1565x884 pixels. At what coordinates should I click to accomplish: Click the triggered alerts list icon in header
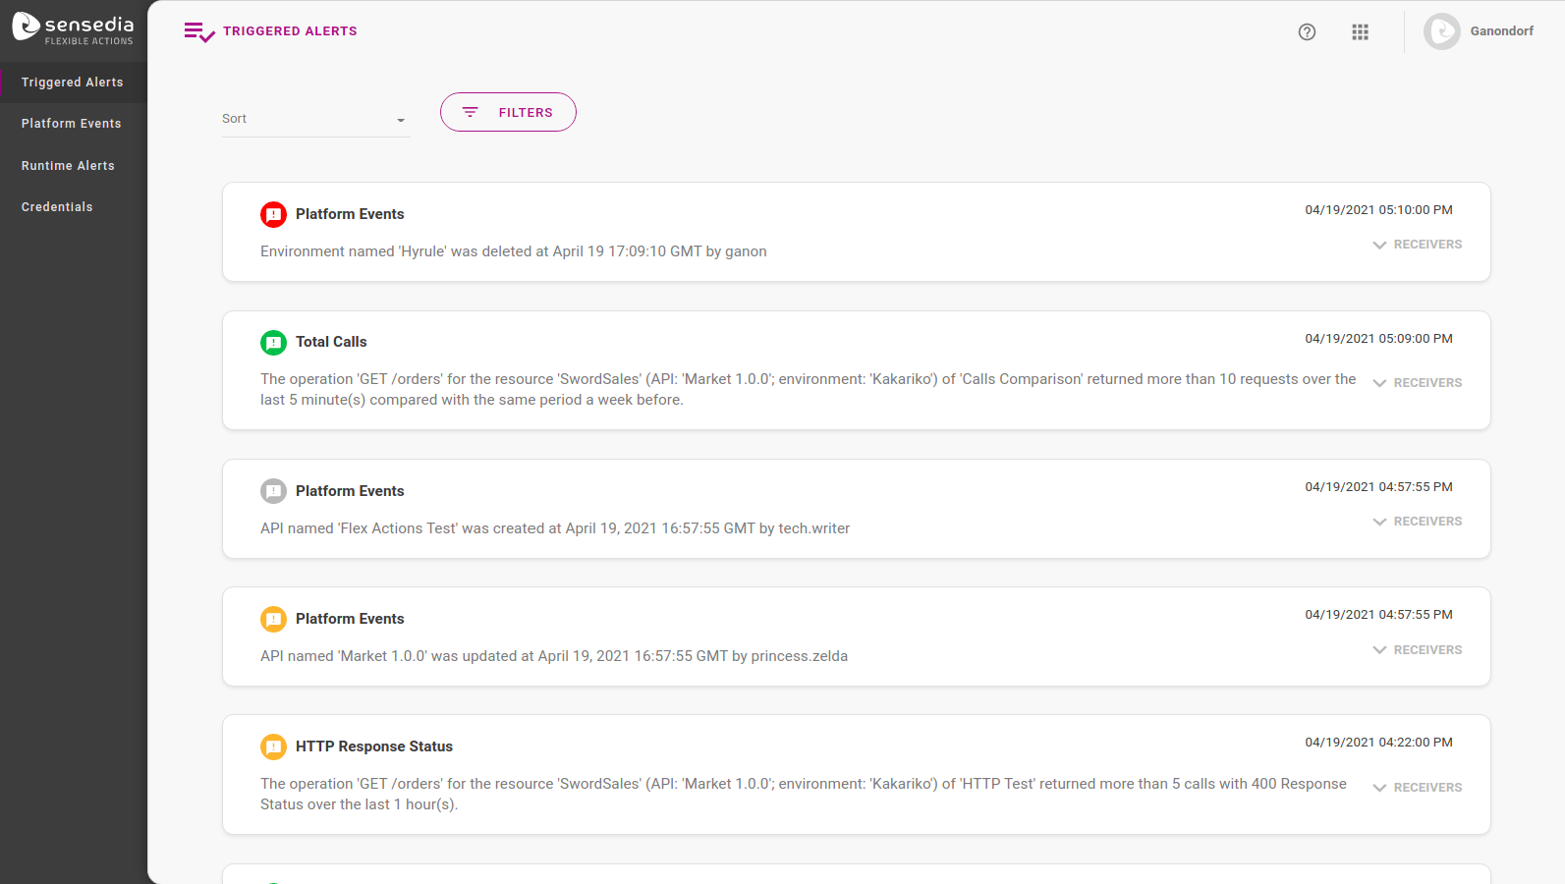tap(198, 32)
